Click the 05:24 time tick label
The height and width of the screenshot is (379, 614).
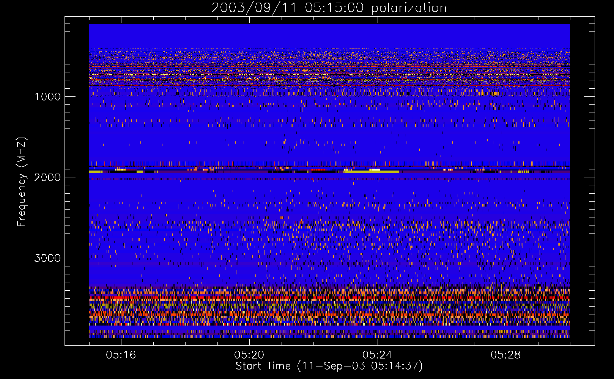click(x=378, y=355)
